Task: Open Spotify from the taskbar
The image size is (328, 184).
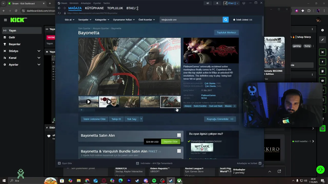Action: [x=154, y=181]
